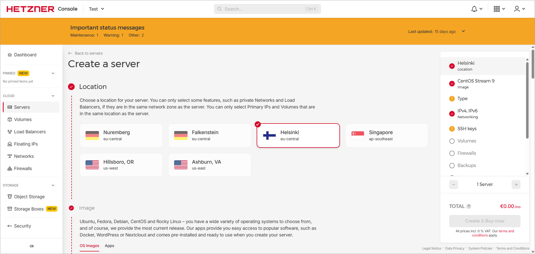Click the Floating IPs icon
Image resolution: width=535 pixels, height=254 pixels.
10,144
